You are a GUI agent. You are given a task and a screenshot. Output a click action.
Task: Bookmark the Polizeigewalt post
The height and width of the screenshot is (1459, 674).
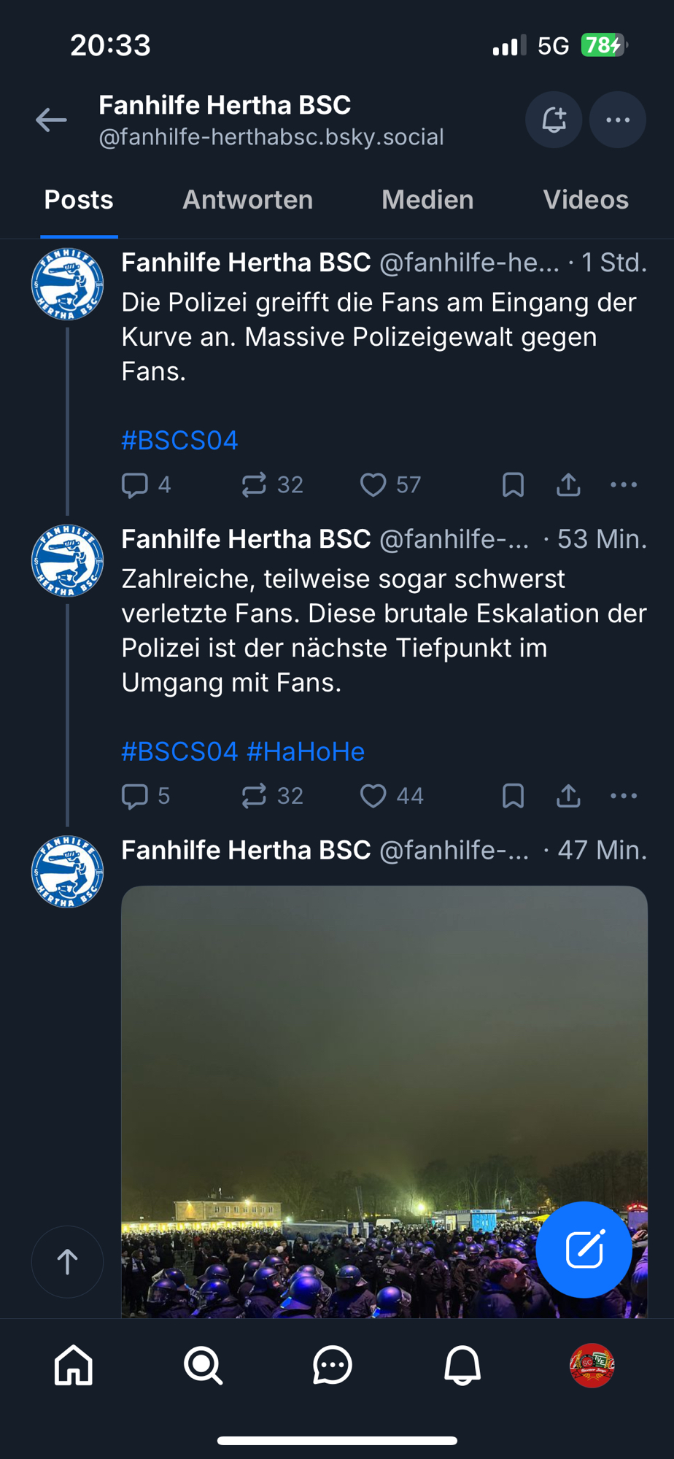pyautogui.click(x=513, y=485)
